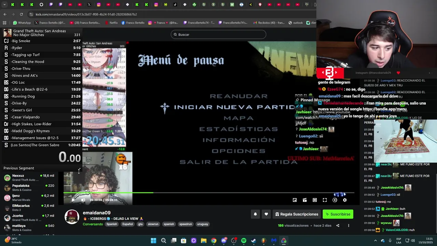Click the kick.com address bar

point(171,14)
